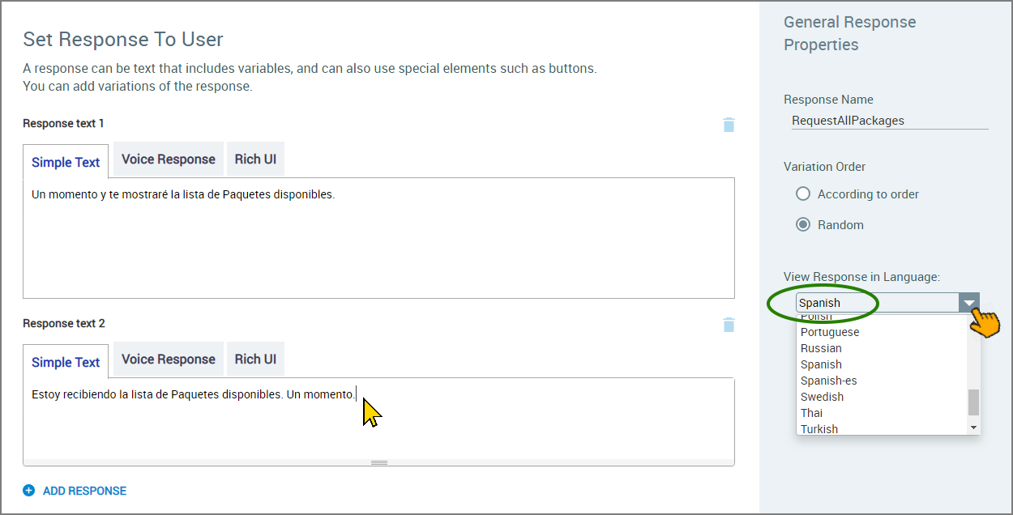The width and height of the screenshot is (1013, 515).
Task: Open Simple Text tab of Response text 2
Action: click(66, 362)
